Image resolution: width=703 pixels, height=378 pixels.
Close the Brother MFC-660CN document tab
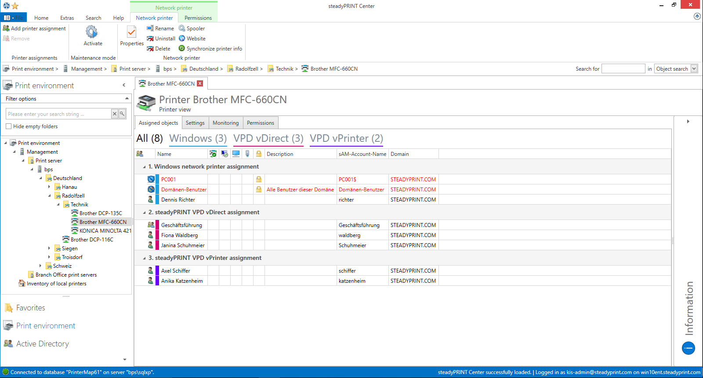pos(200,83)
